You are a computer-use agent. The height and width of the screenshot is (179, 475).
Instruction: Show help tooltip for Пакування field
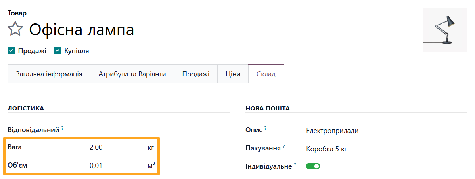click(284, 146)
